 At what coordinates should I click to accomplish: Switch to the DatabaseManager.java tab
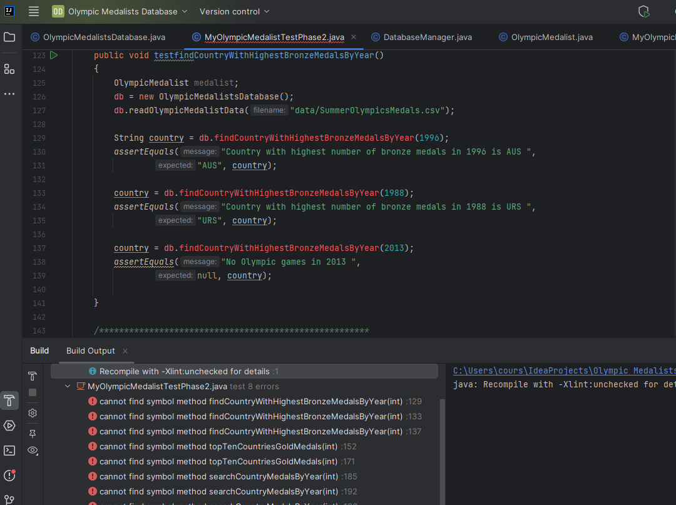428,38
